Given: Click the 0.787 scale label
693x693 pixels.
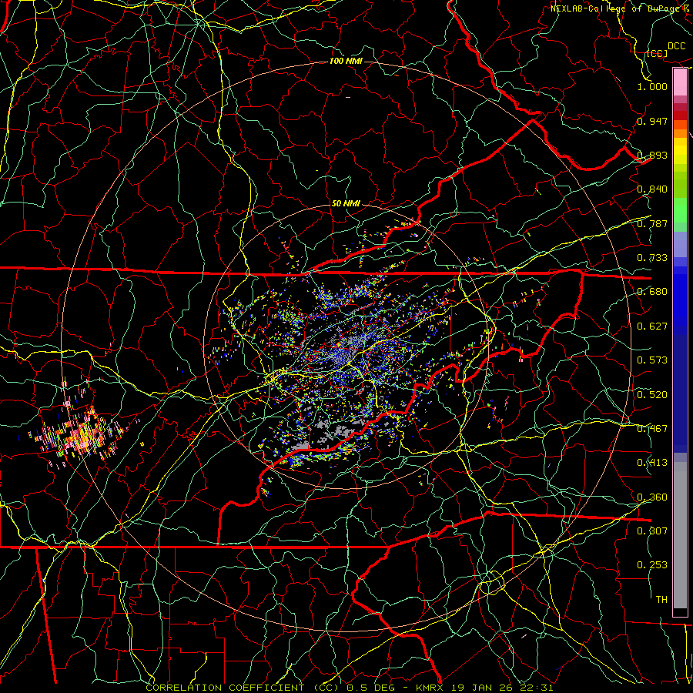Looking at the screenshot, I should (x=652, y=223).
